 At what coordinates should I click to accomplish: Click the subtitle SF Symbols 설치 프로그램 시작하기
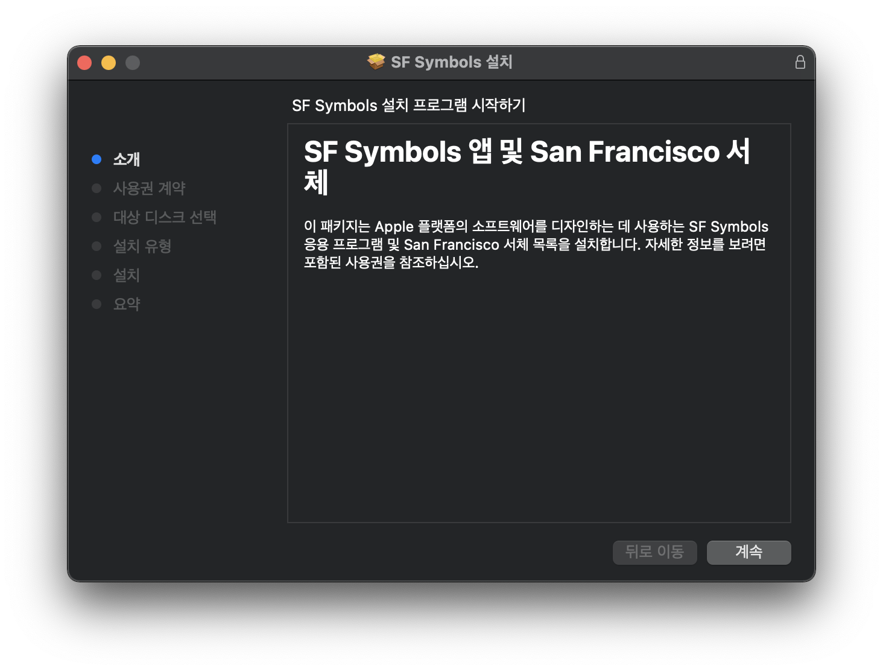(x=409, y=106)
